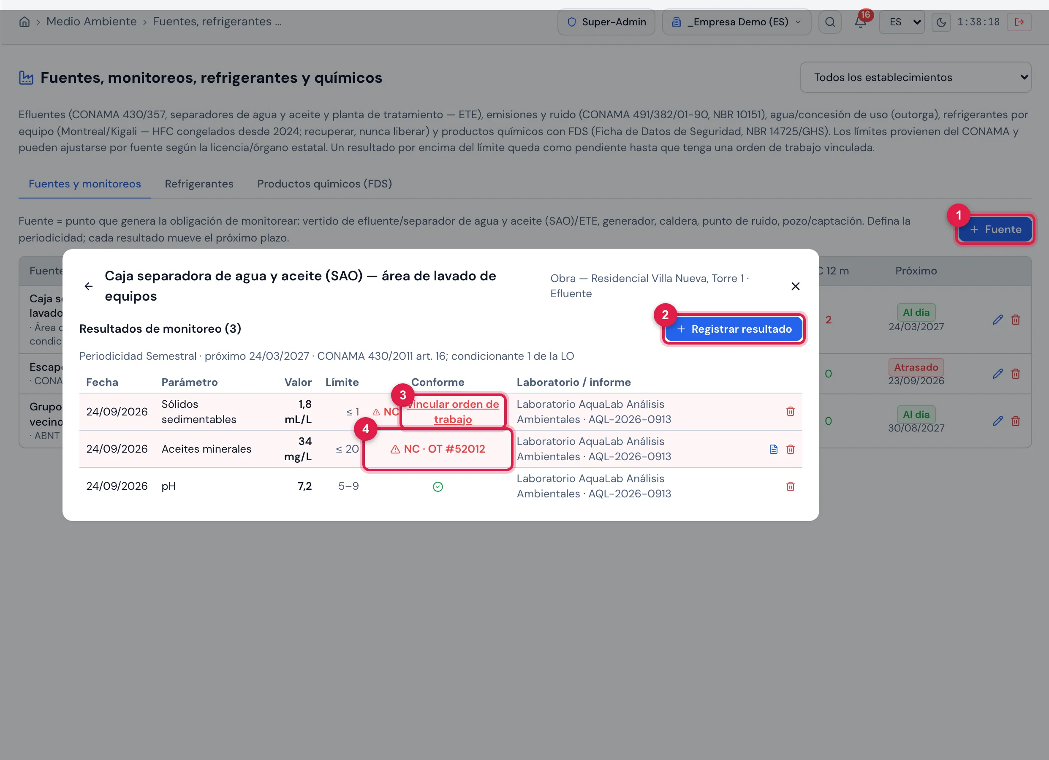The height and width of the screenshot is (760, 1049).
Task: Click Medio Ambiente breadcrumb
Action: (x=91, y=21)
